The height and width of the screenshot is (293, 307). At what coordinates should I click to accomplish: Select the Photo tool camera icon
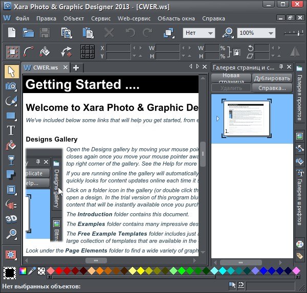pos(11,86)
